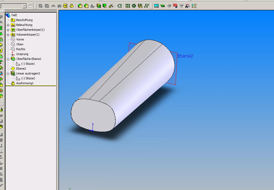Select Ursprung in the feature tree

[x=22, y=54]
